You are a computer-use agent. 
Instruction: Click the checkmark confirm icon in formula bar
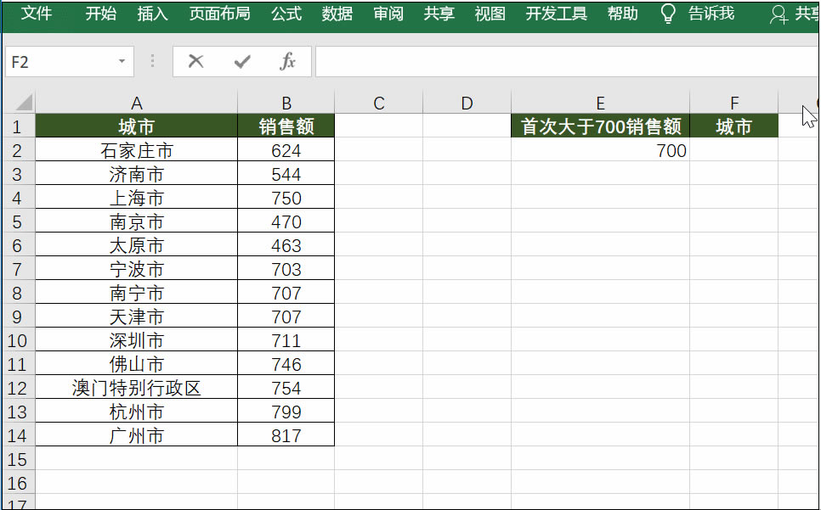click(241, 61)
